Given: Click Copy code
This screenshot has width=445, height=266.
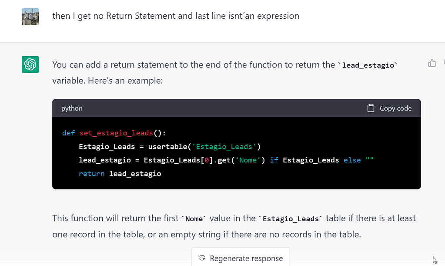Looking at the screenshot, I should pos(395,108).
